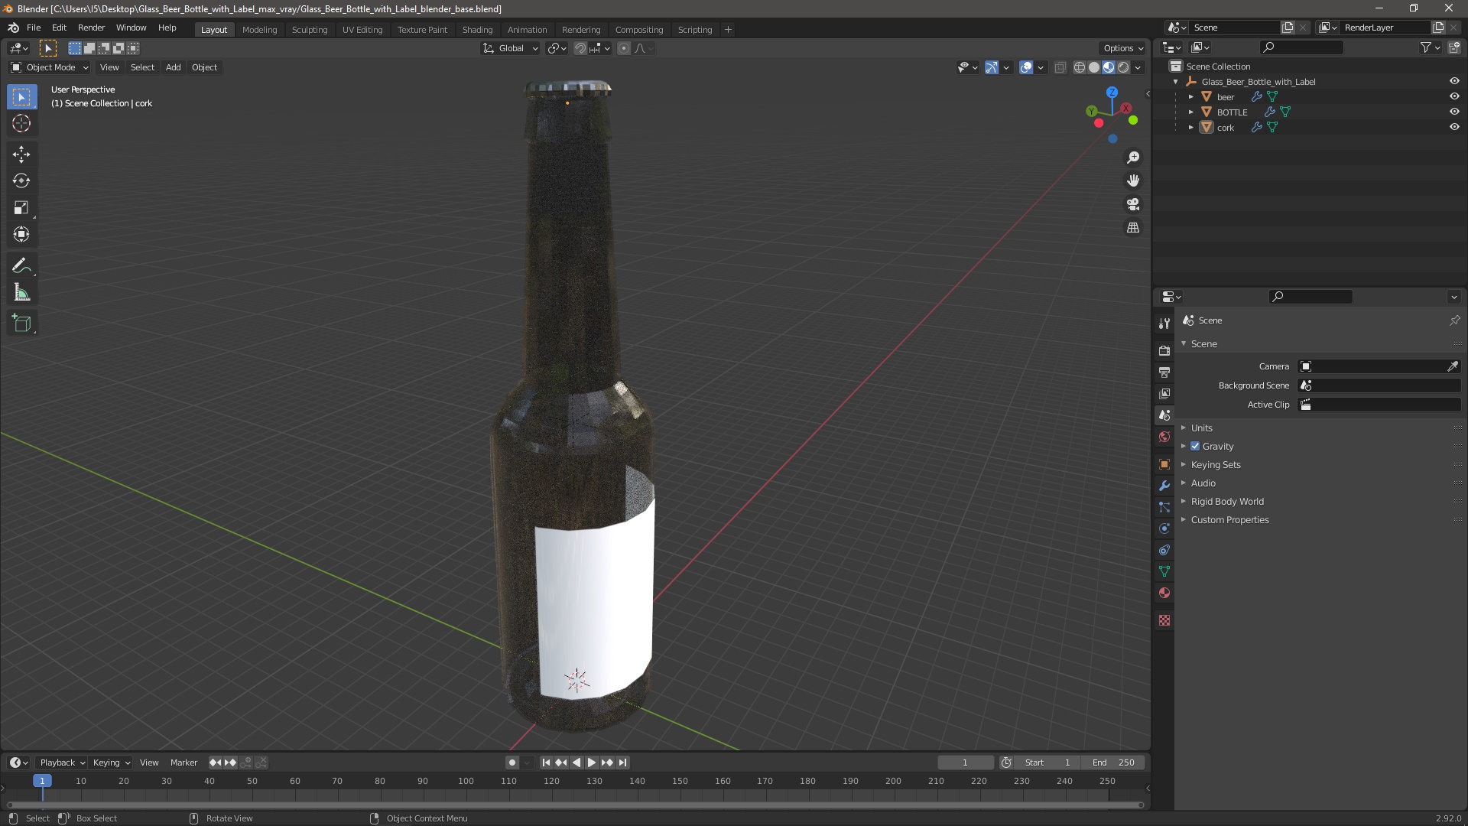The width and height of the screenshot is (1468, 826).
Task: Expand the Rigid Body World panel
Action: (1226, 501)
